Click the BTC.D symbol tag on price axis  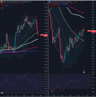click(42, 35)
